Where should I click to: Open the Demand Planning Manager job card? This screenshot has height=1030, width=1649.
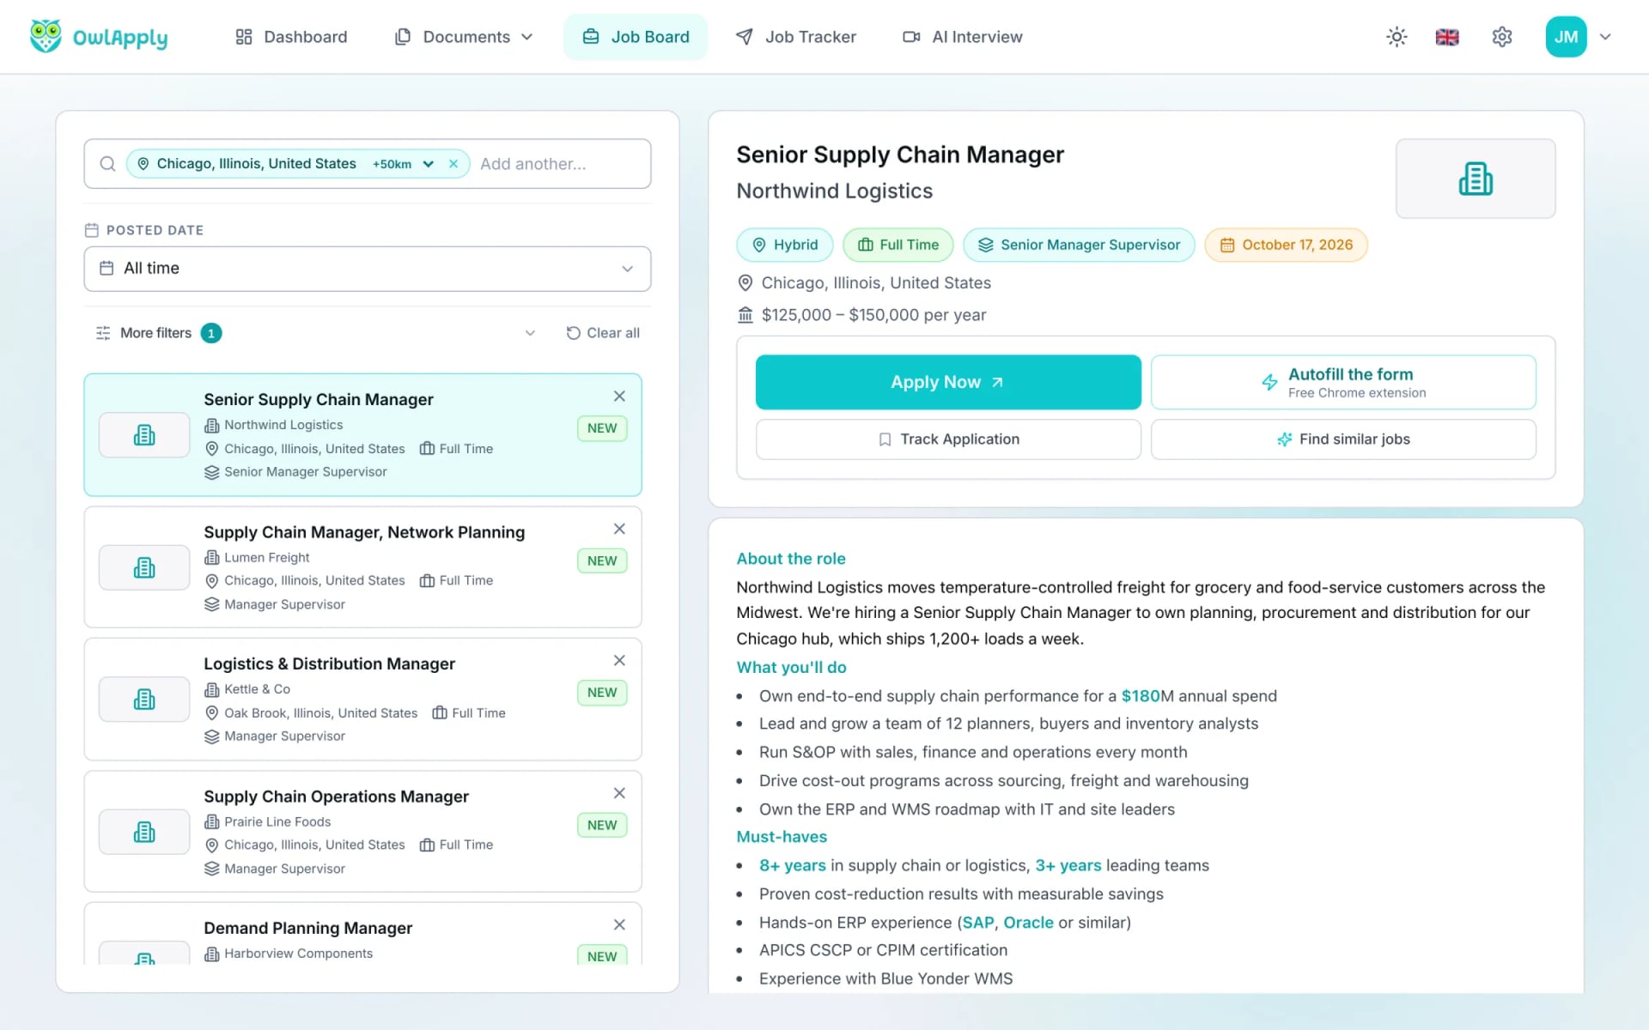pyautogui.click(x=362, y=934)
